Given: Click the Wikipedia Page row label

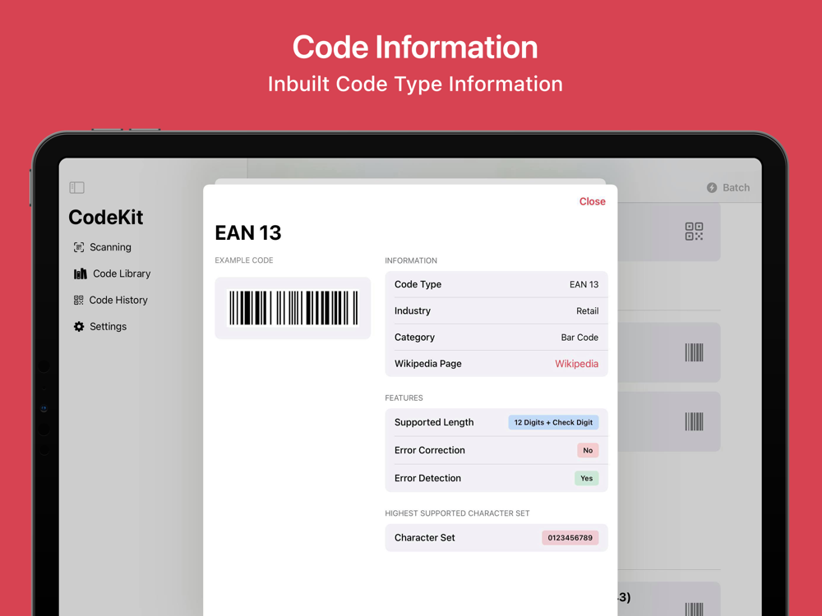Looking at the screenshot, I should tap(428, 364).
